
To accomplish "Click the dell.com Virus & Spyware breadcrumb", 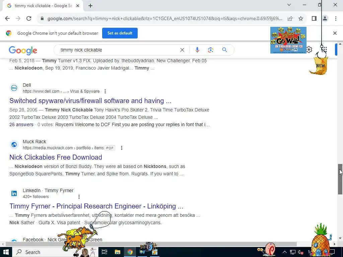I will click(x=61, y=91).
